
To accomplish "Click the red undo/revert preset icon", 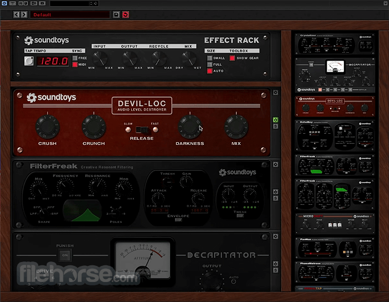I will coord(126,14).
